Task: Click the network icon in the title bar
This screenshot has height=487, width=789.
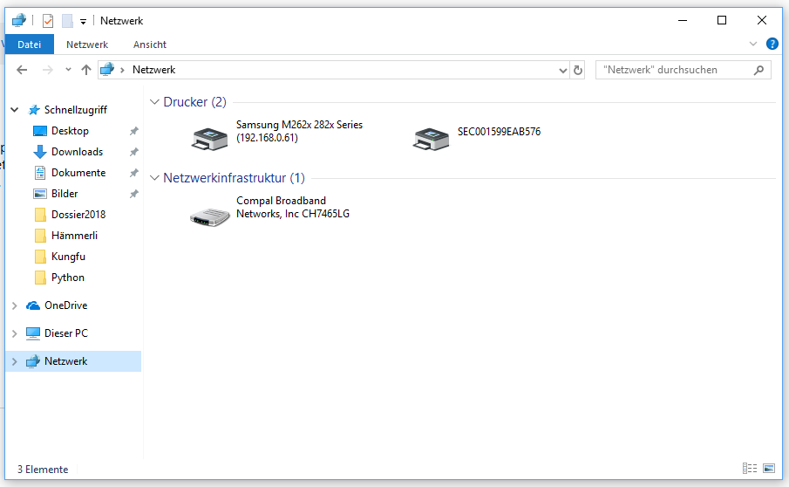Action: coord(19,20)
